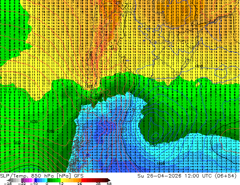Screen dimensions: 240x185
Task: Click the '1012' isobar label
Action: click(199, 66)
